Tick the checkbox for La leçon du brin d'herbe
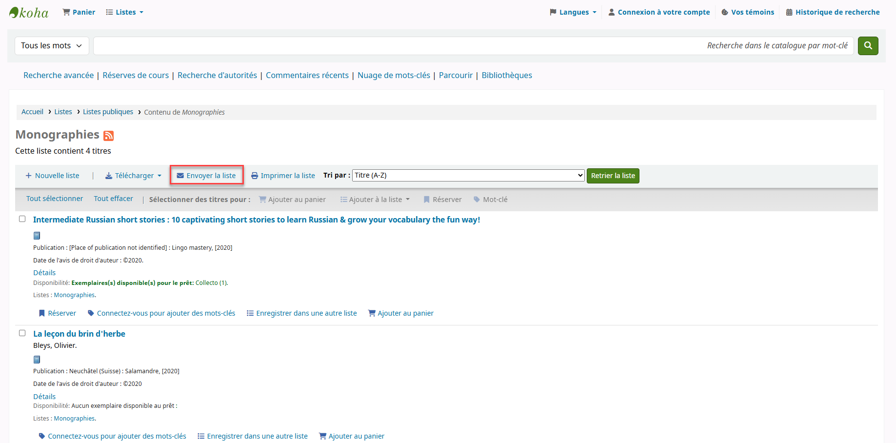The image size is (896, 443). pyautogui.click(x=22, y=333)
